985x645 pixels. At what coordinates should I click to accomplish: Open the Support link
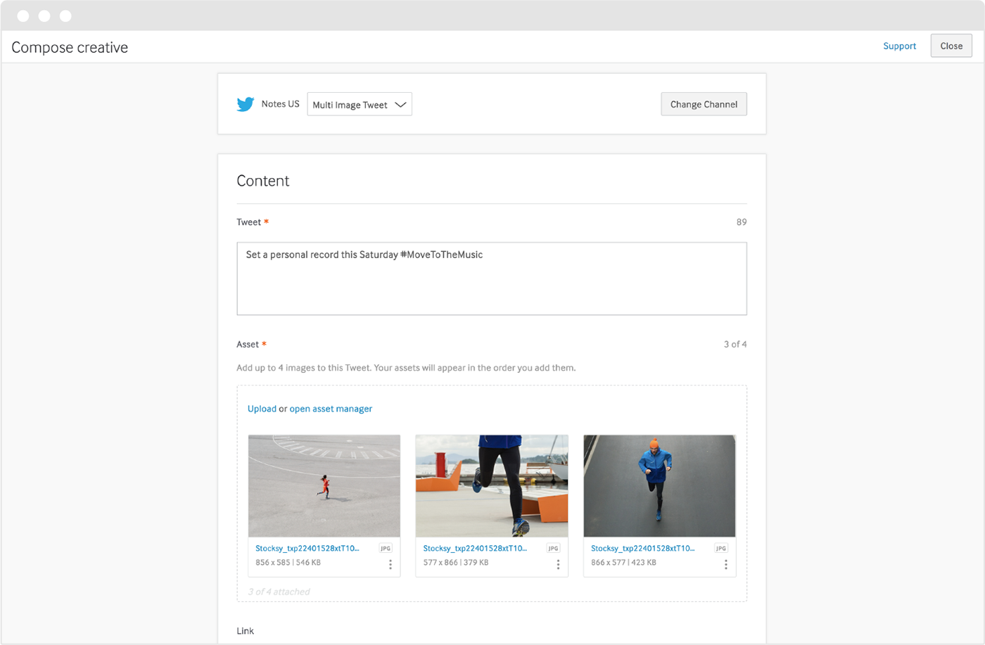tap(899, 46)
